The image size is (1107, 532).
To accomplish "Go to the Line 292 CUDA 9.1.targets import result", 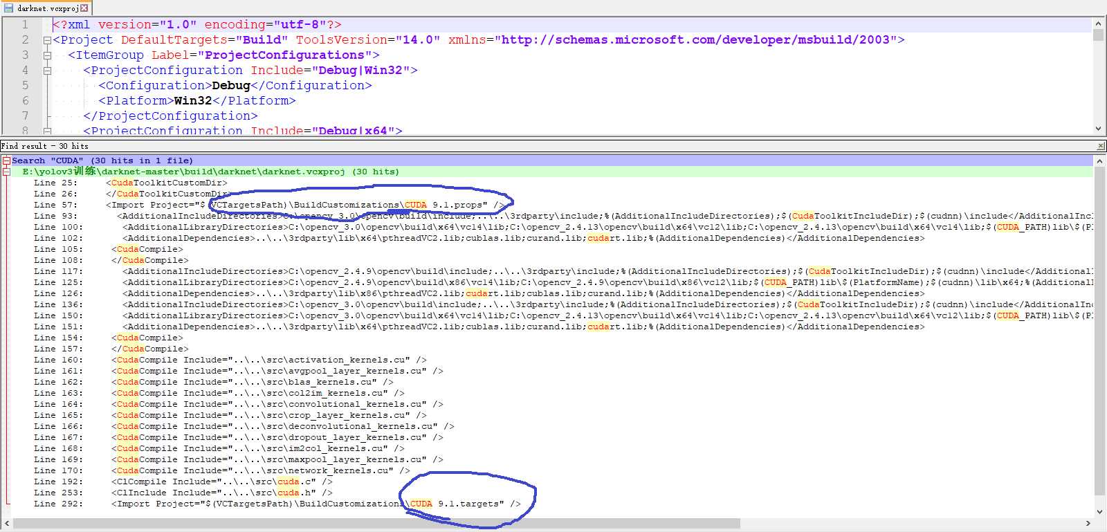I will point(277,504).
